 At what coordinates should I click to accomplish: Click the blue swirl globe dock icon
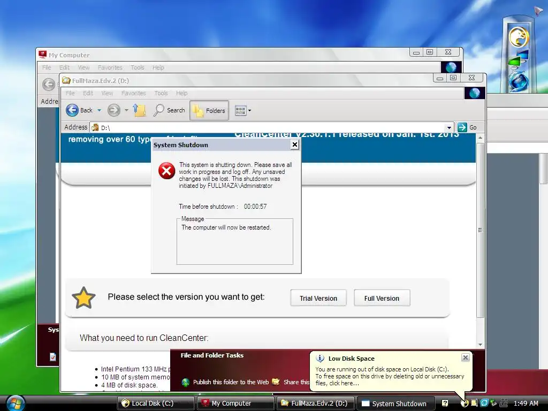coord(518,81)
